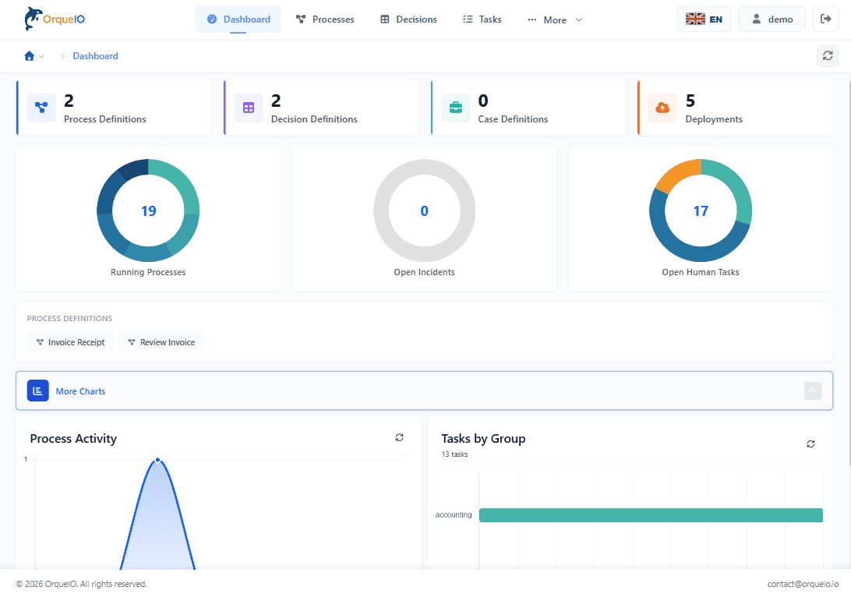This screenshot has height=594, width=851.
Task: Click the contact@orqueio.io footer email
Action: (x=803, y=584)
